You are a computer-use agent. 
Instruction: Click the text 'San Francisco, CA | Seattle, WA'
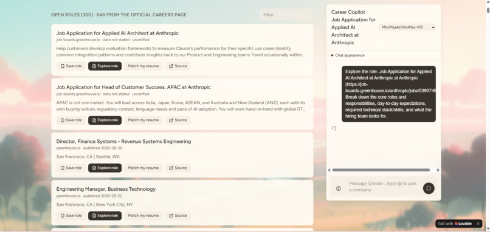coord(88,157)
